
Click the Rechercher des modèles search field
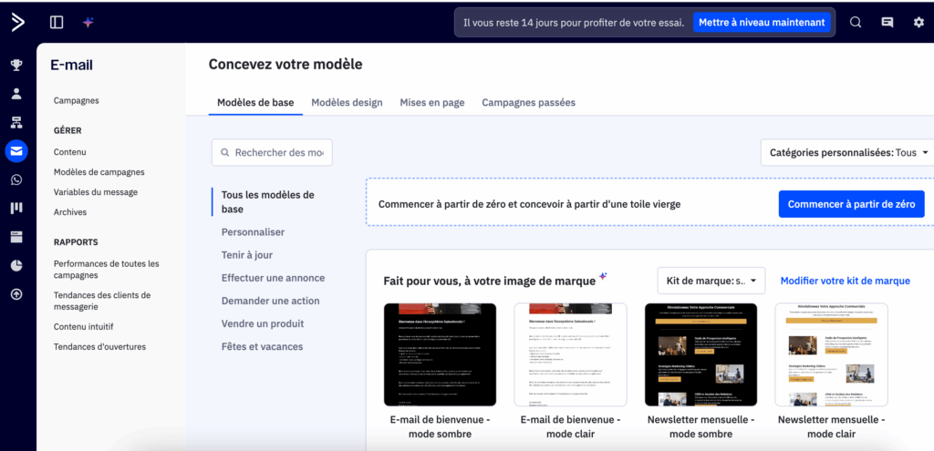[273, 153]
